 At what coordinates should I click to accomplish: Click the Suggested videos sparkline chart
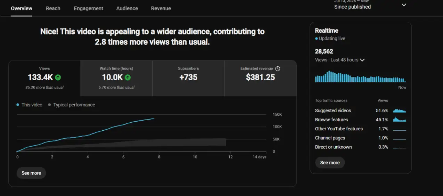click(x=400, y=111)
